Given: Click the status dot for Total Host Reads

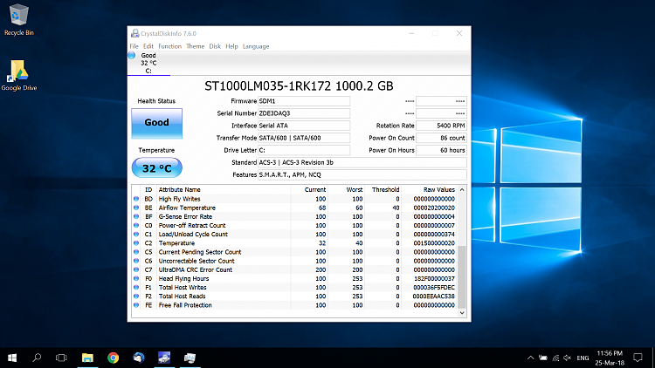Looking at the screenshot, I should [136, 296].
